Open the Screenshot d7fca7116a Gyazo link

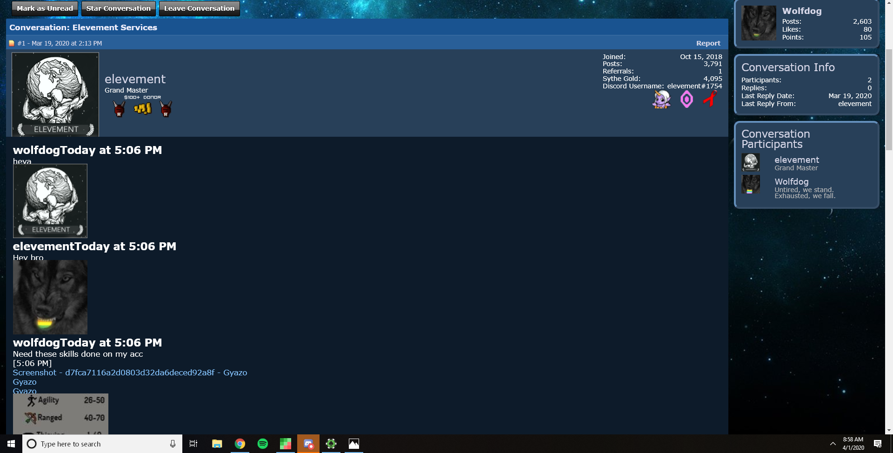pos(130,373)
